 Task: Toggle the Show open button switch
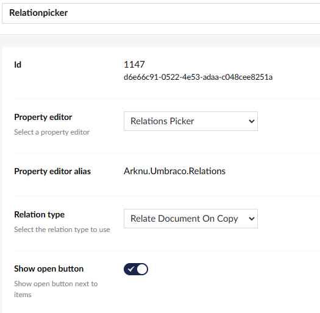pos(136,269)
